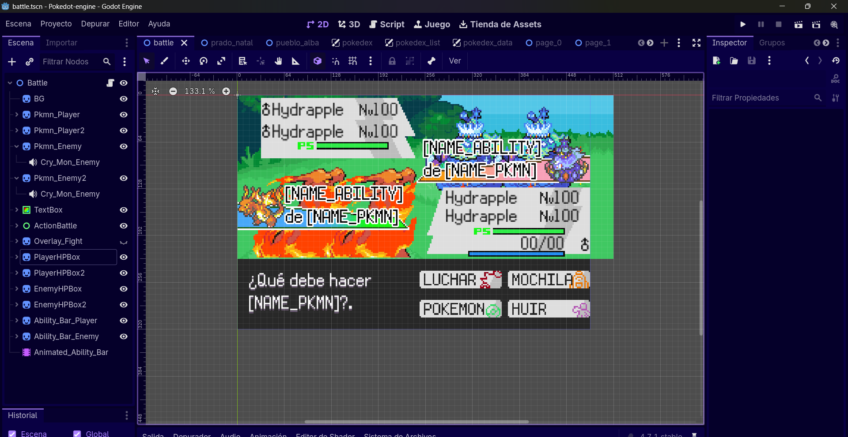
Task: Pause the running project
Action: [x=761, y=24]
